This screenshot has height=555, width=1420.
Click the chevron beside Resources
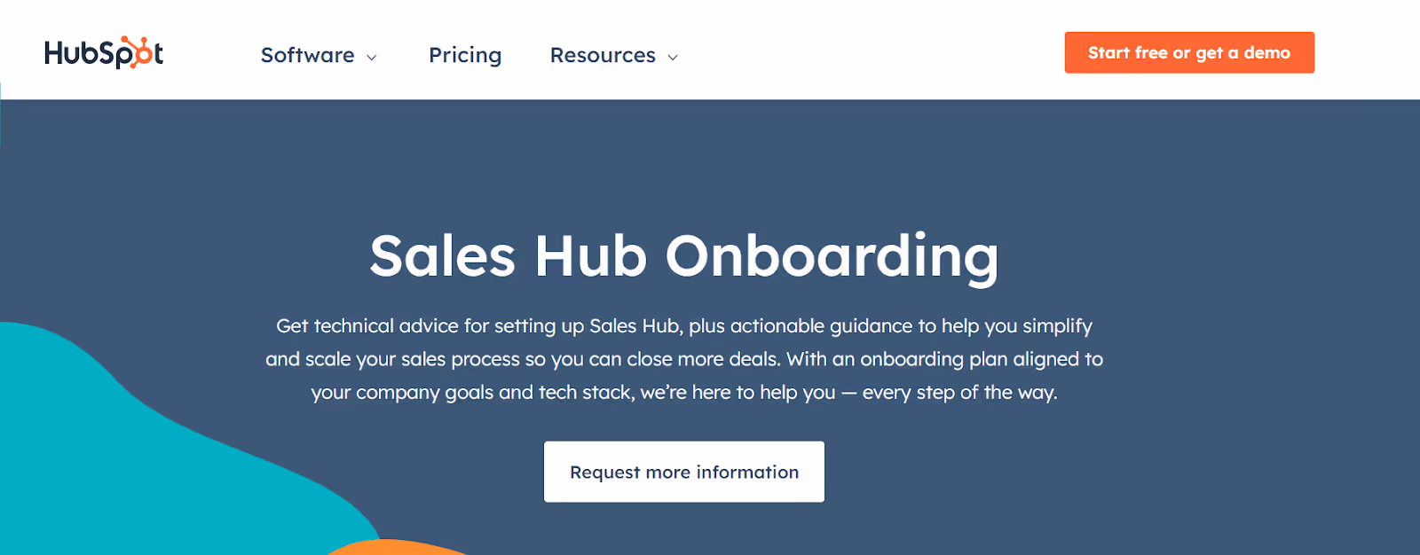tap(672, 57)
